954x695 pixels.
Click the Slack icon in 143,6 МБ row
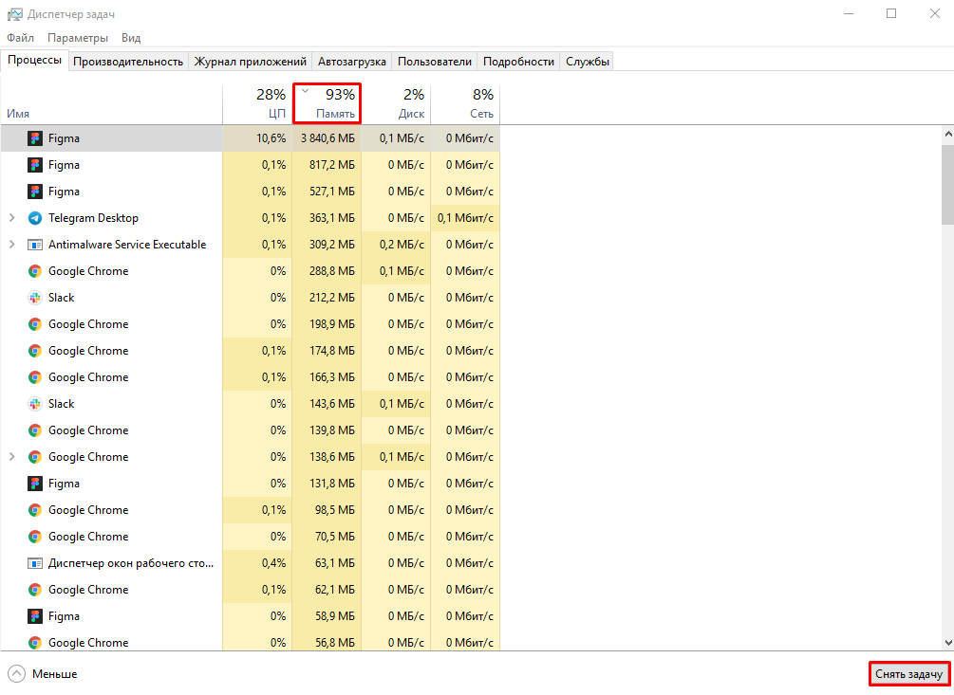(x=35, y=404)
